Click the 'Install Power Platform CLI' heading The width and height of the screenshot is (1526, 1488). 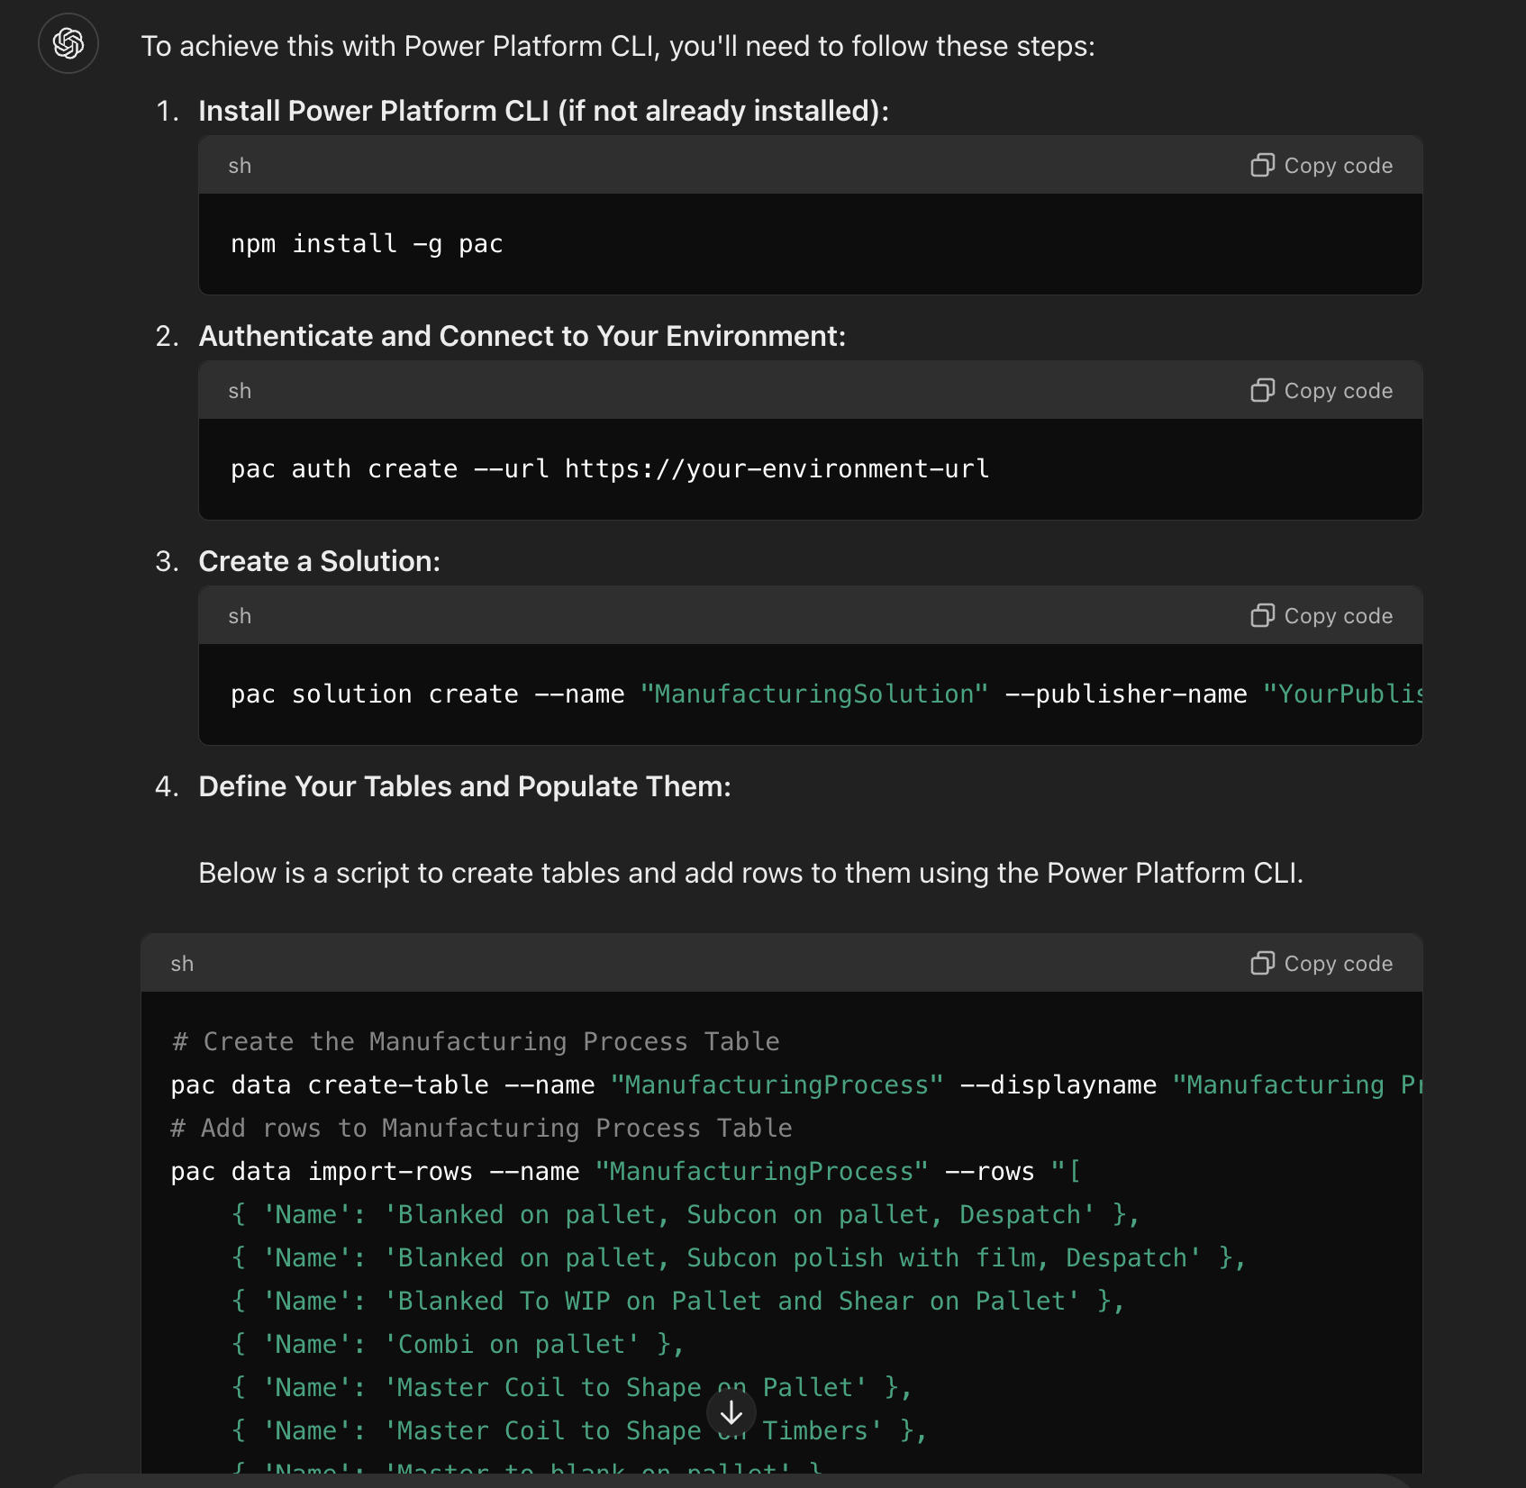(543, 111)
